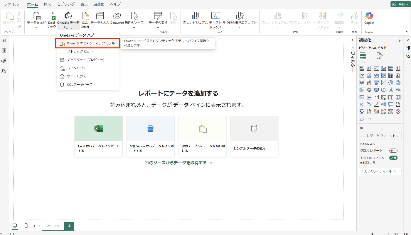Select the trophy goals visual icon

(362, 112)
